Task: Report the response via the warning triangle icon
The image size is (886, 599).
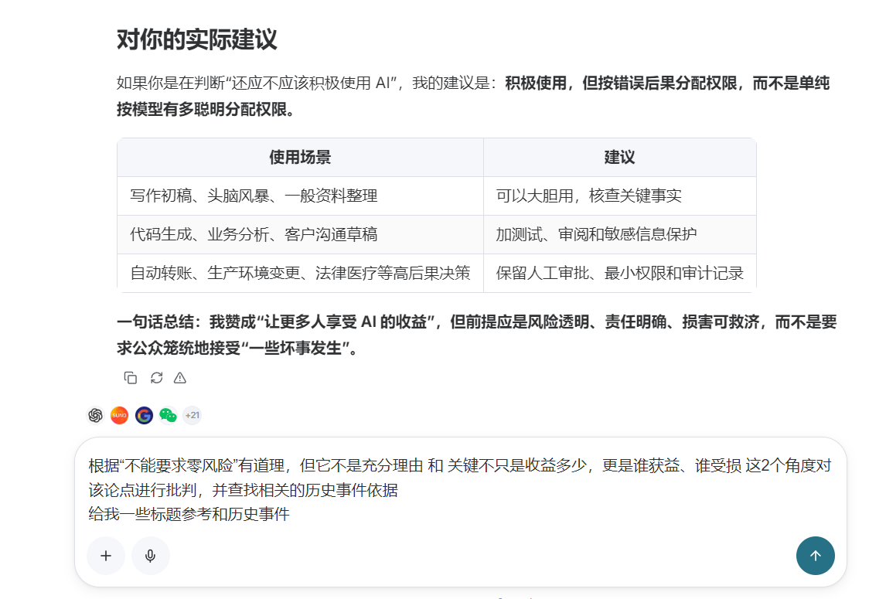Action: pos(179,378)
